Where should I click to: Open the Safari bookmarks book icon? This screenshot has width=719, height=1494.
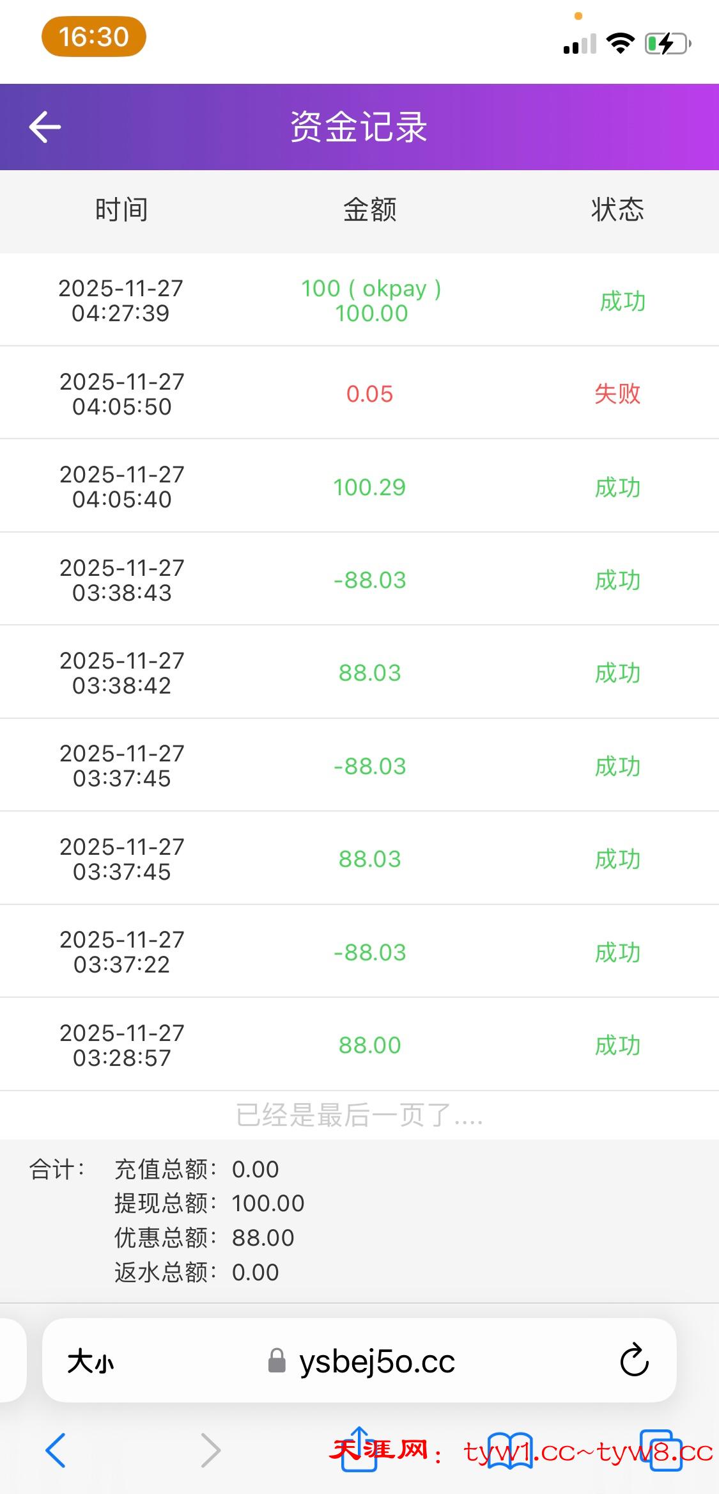(509, 1450)
